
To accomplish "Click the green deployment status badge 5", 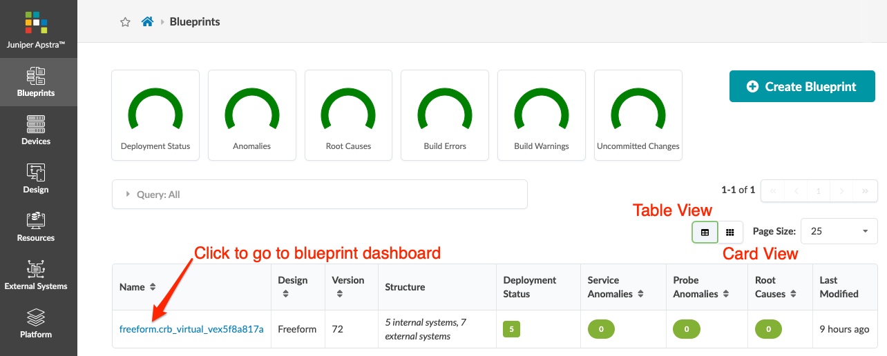I will (x=511, y=329).
